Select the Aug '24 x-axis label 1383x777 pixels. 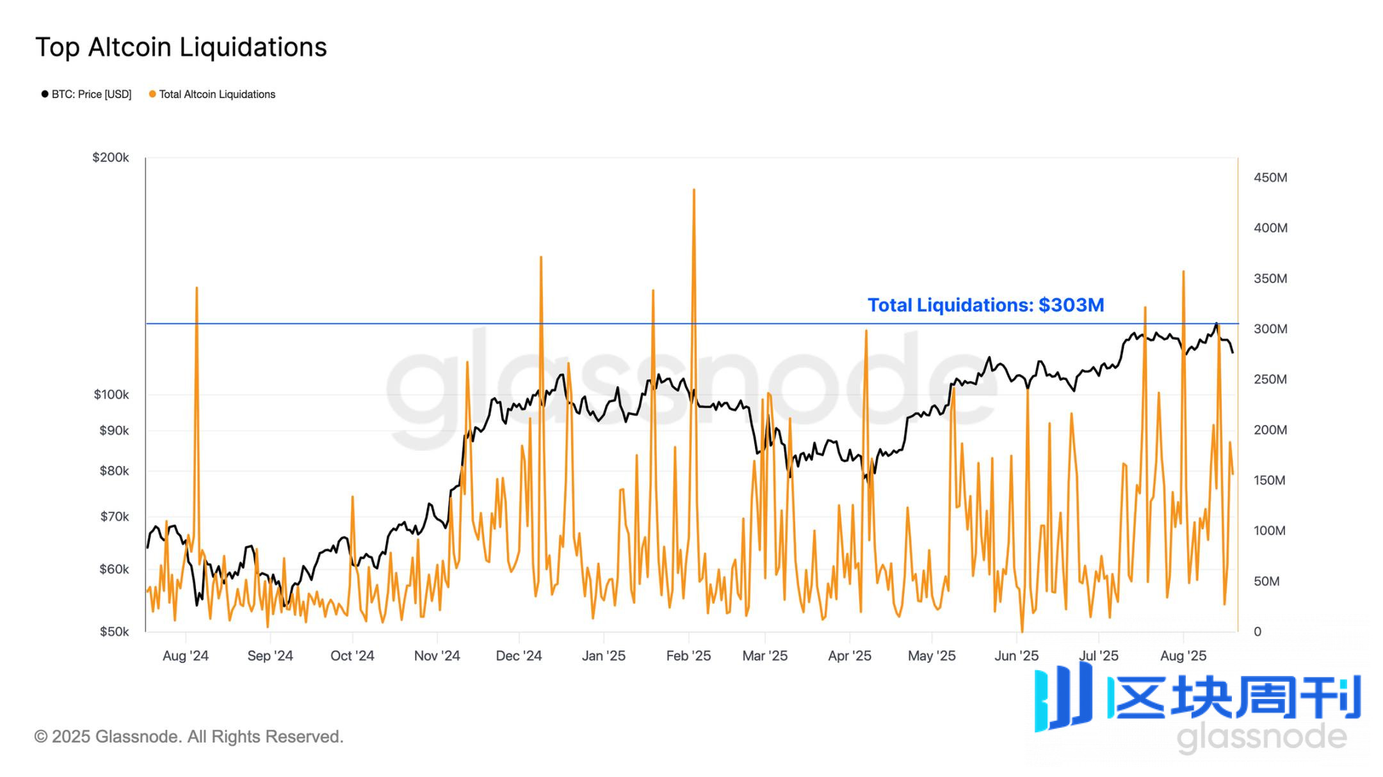[185, 655]
